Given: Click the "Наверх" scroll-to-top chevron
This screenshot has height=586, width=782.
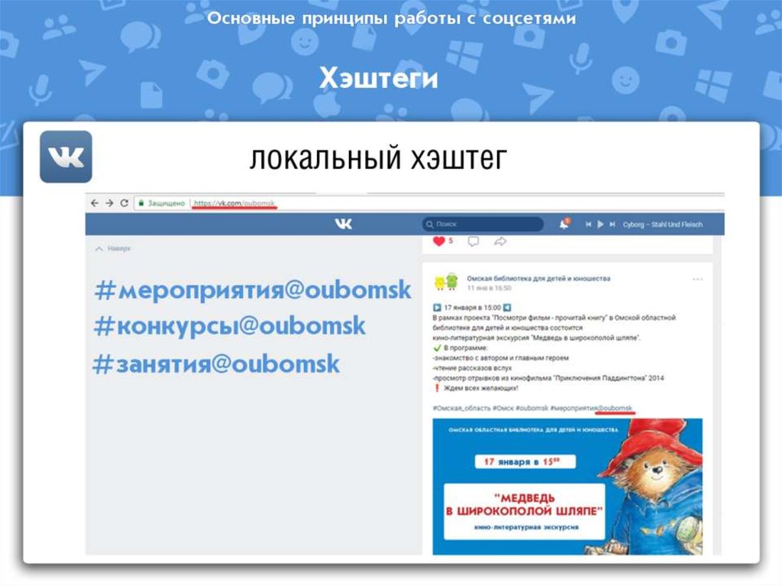Looking at the screenshot, I should pos(98,248).
